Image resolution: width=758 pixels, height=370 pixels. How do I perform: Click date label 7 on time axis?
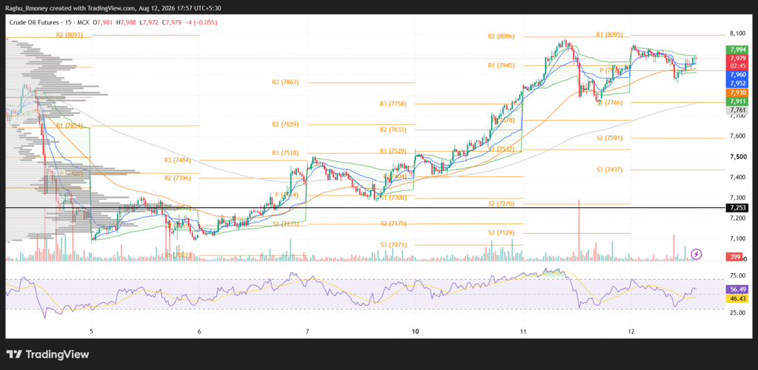307,332
